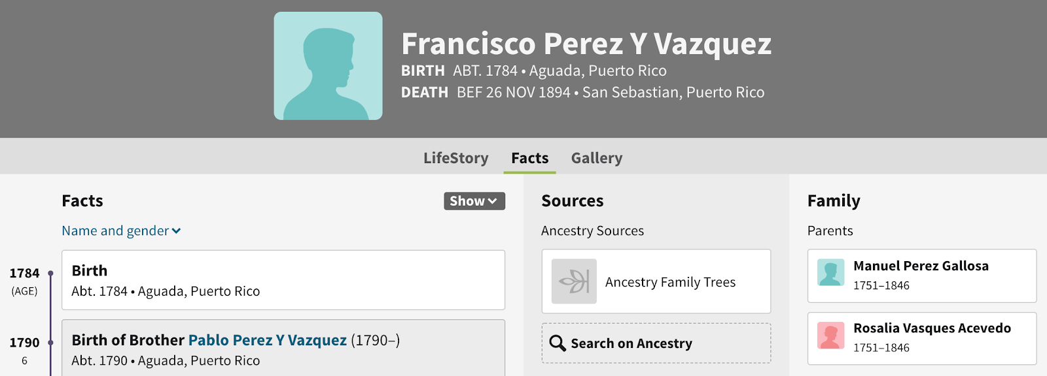Click the Ancestry Family Trees leaf icon
The image size is (1047, 376).
point(574,281)
